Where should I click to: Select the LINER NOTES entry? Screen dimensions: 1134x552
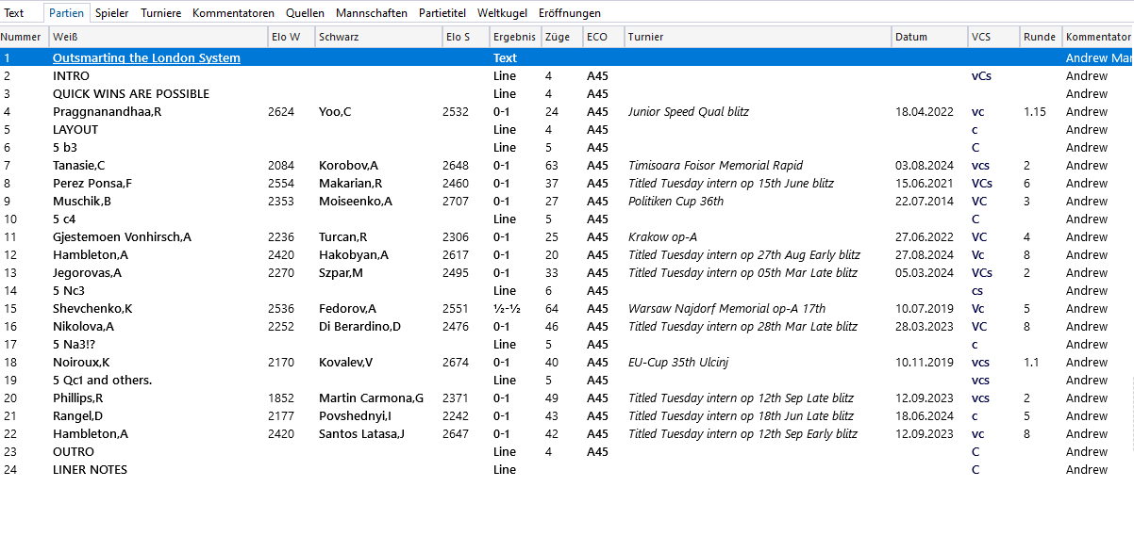[x=90, y=470]
